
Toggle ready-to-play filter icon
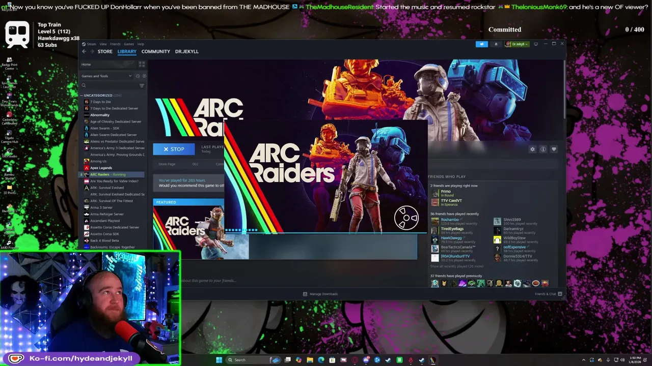(144, 76)
